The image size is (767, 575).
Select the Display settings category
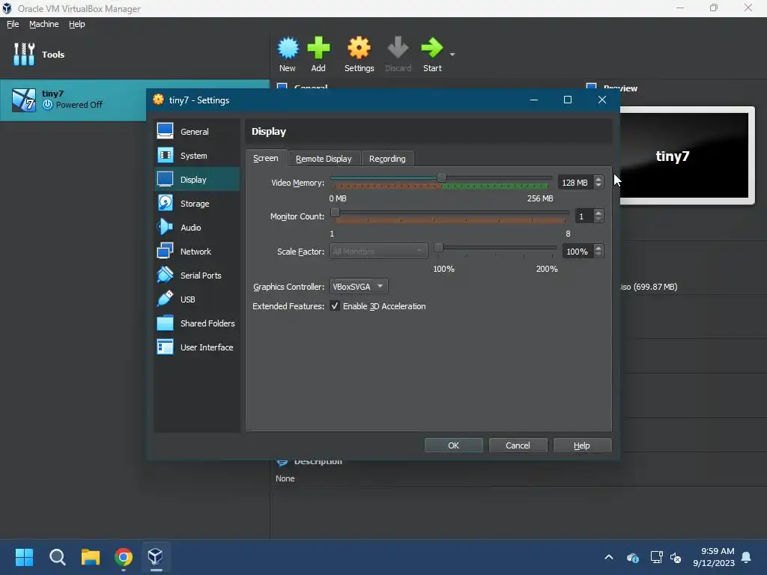pyautogui.click(x=197, y=180)
